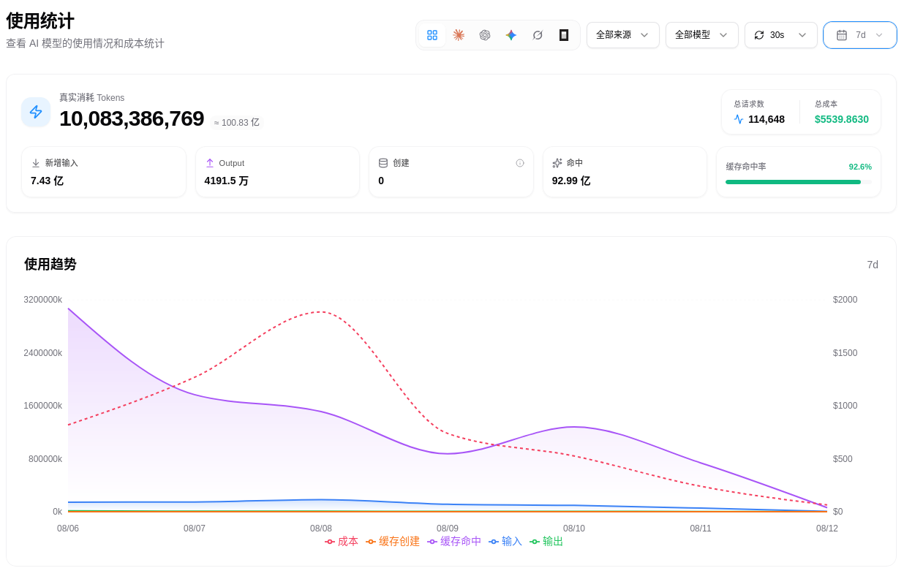The width and height of the screenshot is (904, 568).
Task: Toggle the 缓存命中 legend series
Action: [x=454, y=542]
